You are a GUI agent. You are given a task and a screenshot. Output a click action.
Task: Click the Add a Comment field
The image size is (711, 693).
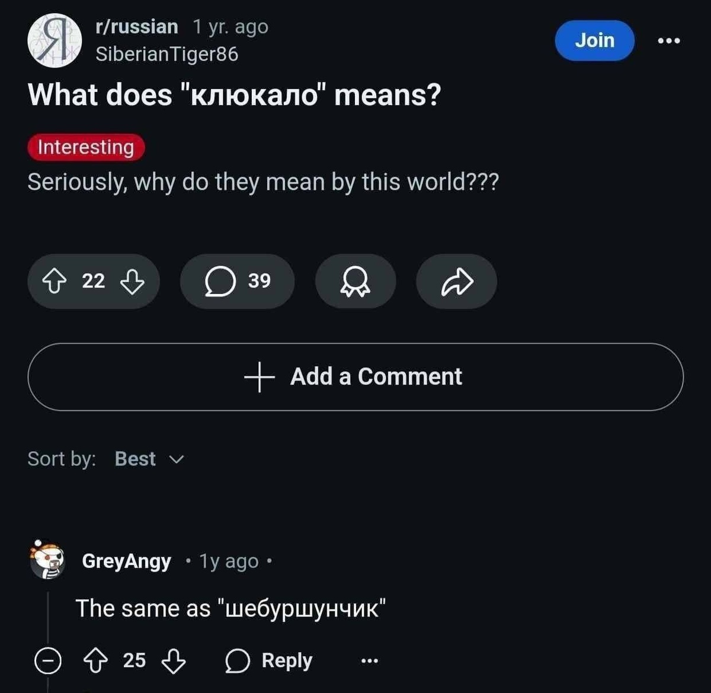coord(355,376)
